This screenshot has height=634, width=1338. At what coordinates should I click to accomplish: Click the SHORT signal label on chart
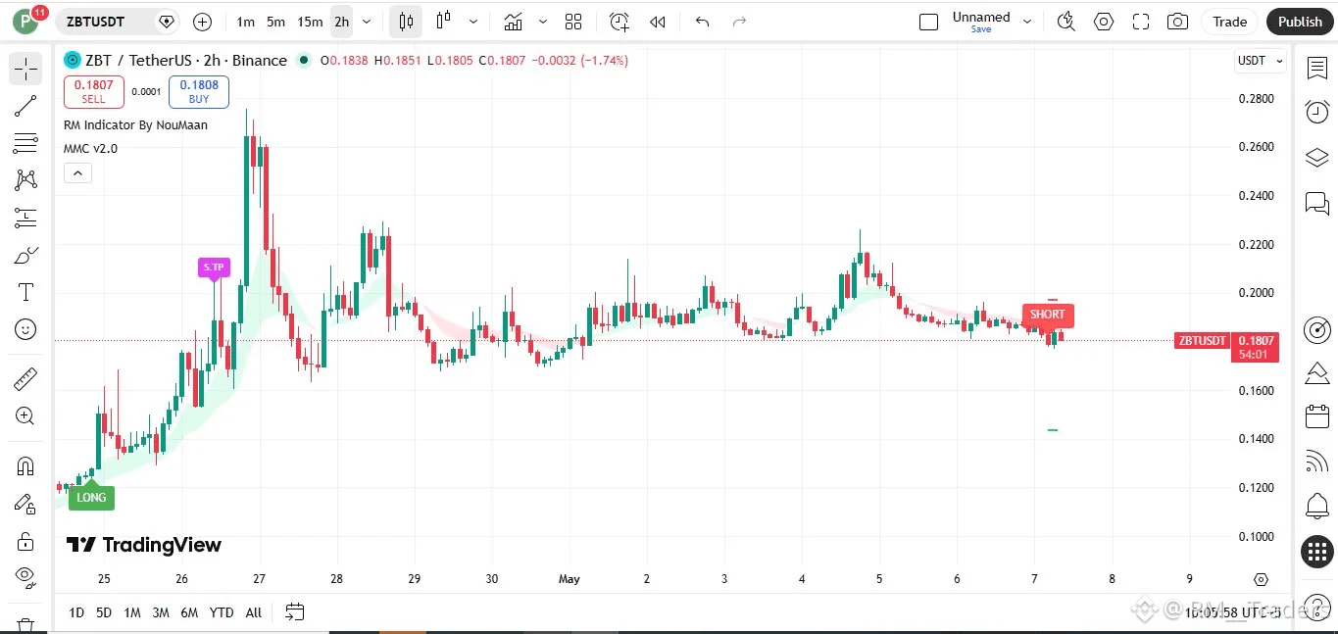pyautogui.click(x=1047, y=315)
